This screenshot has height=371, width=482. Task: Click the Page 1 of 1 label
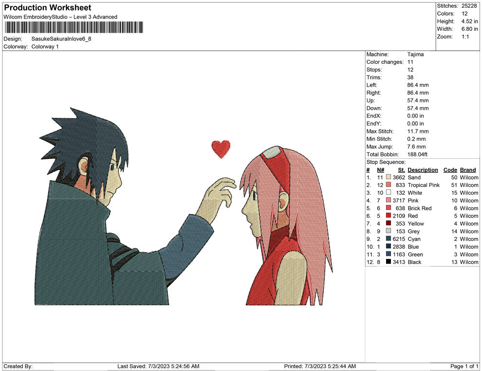point(462,366)
